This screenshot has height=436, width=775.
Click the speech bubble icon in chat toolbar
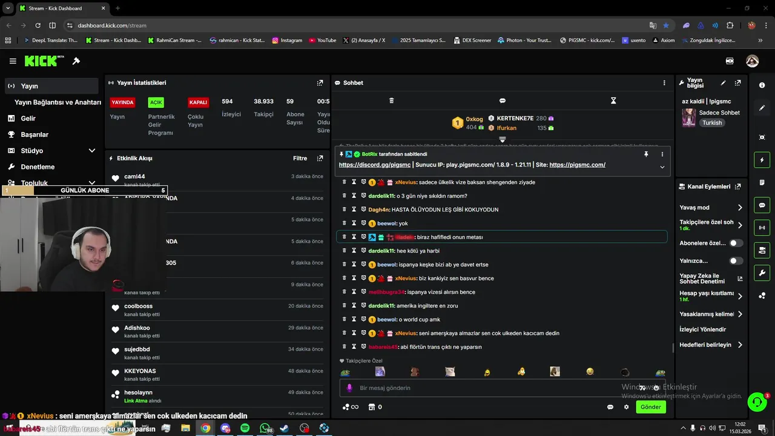coord(502,101)
